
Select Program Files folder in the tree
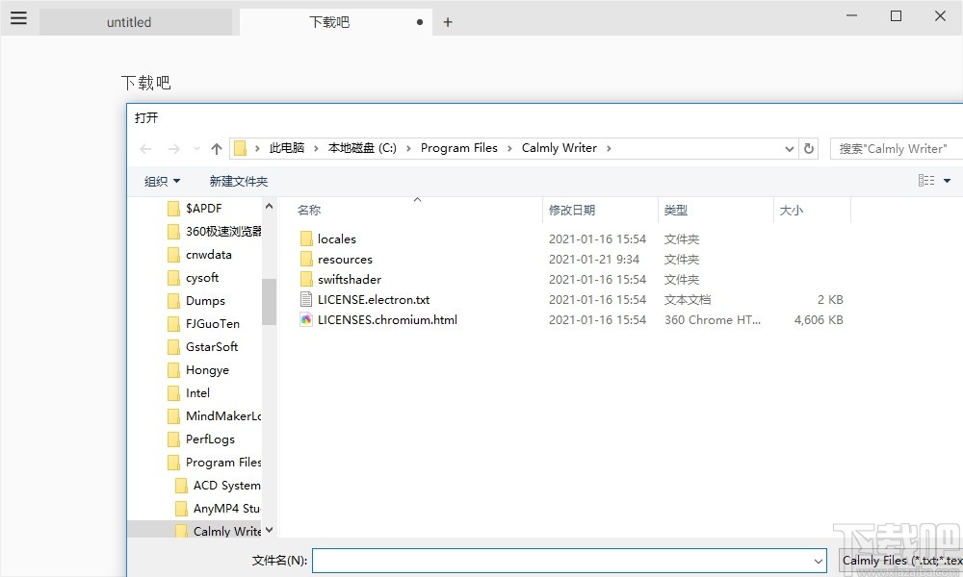215,463
